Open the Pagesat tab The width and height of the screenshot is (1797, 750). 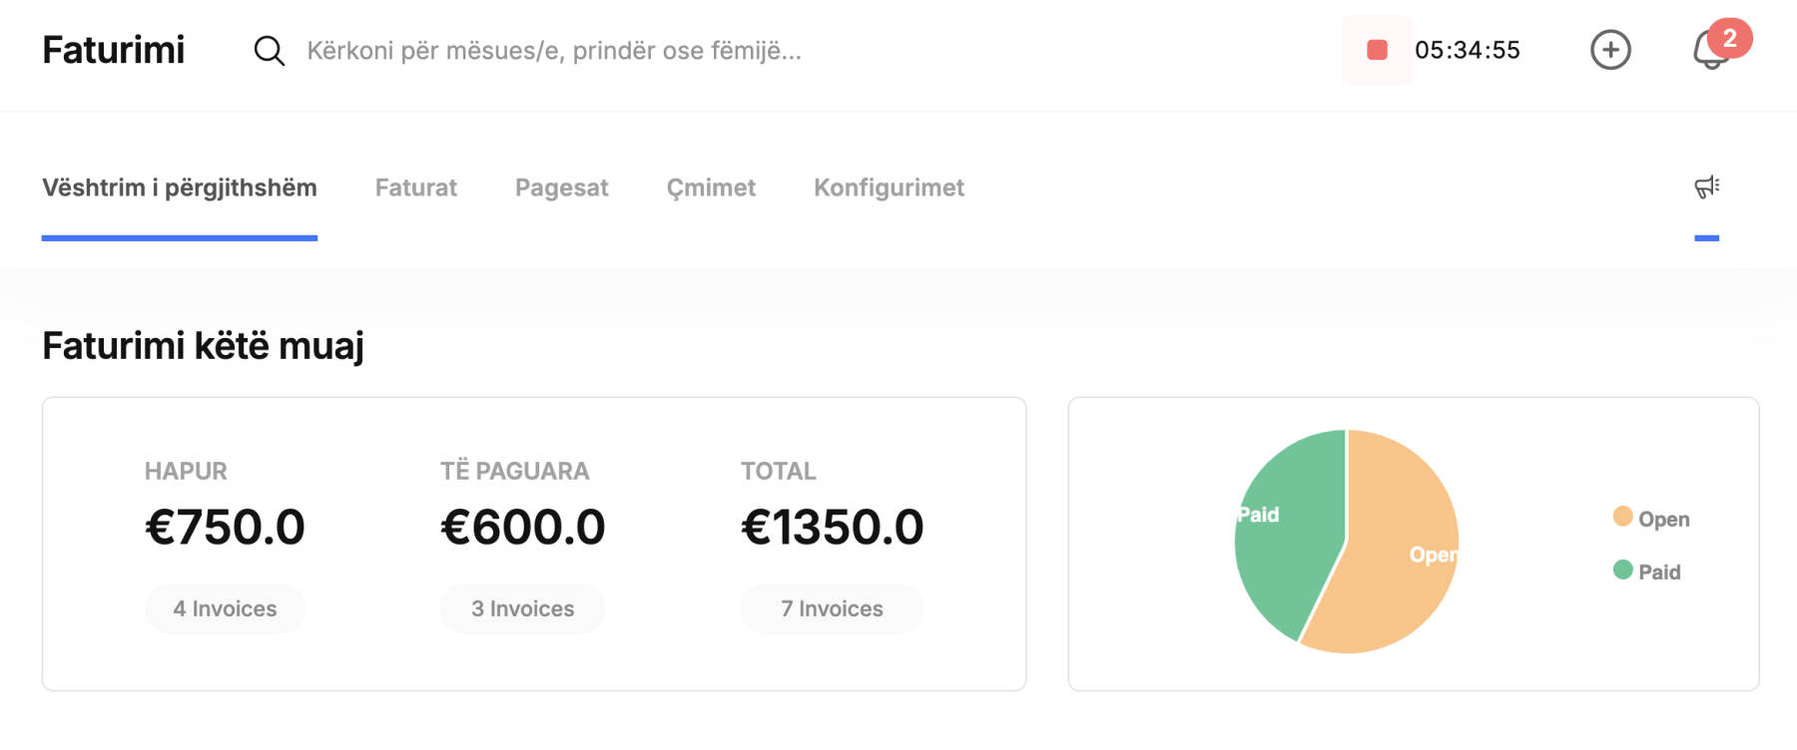point(561,187)
